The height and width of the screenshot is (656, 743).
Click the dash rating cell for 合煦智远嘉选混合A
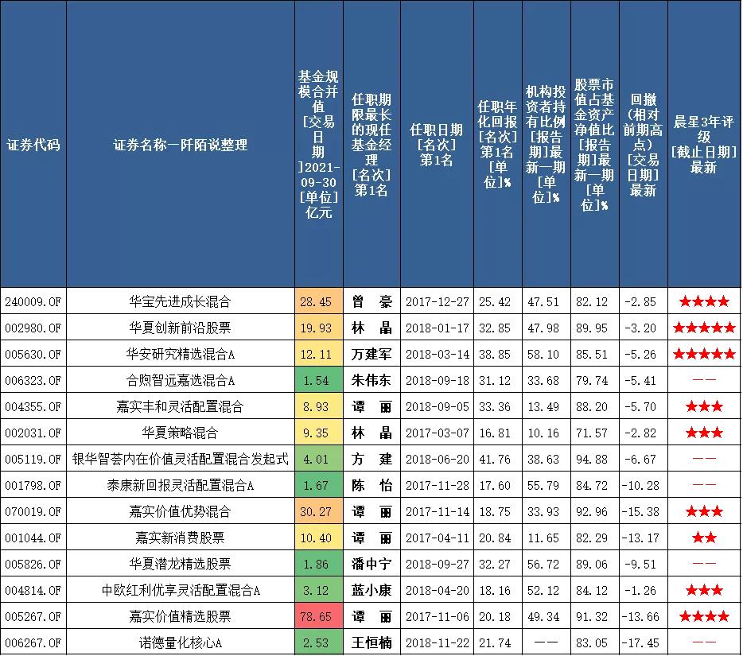703,379
